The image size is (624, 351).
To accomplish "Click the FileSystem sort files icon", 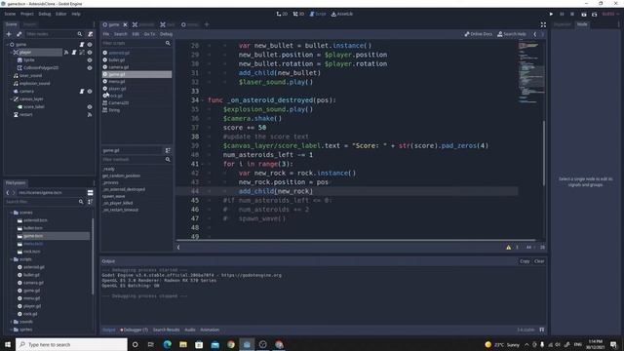I will 91,202.
